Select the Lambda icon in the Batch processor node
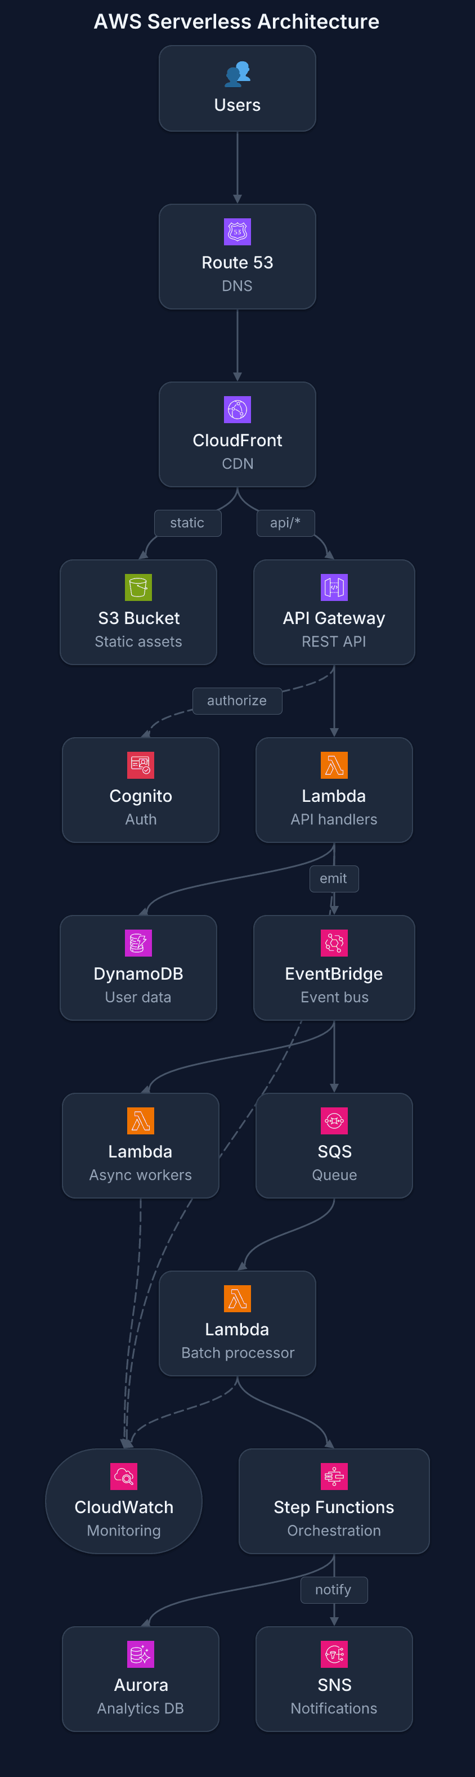The image size is (475, 1777). coord(237,1299)
